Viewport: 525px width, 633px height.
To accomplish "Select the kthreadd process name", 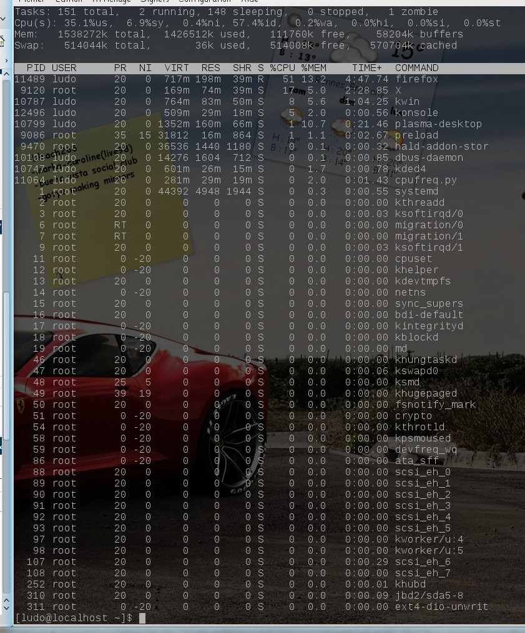I will pos(420,203).
